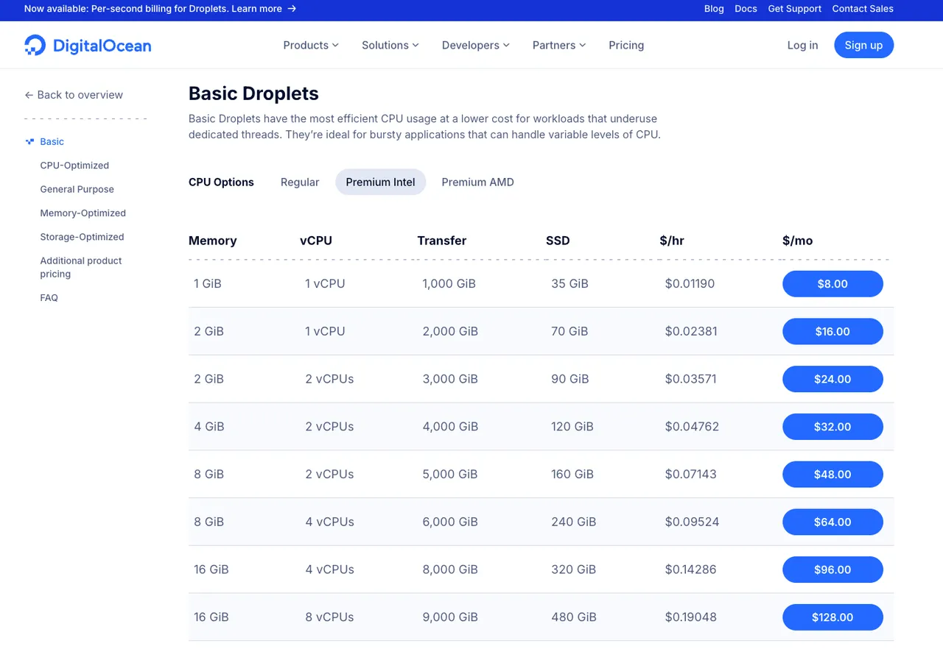Select the Premium AMD CPU option
943x649 pixels.
click(477, 182)
